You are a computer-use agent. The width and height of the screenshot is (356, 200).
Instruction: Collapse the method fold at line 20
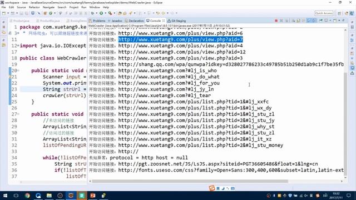[x=18, y=71]
